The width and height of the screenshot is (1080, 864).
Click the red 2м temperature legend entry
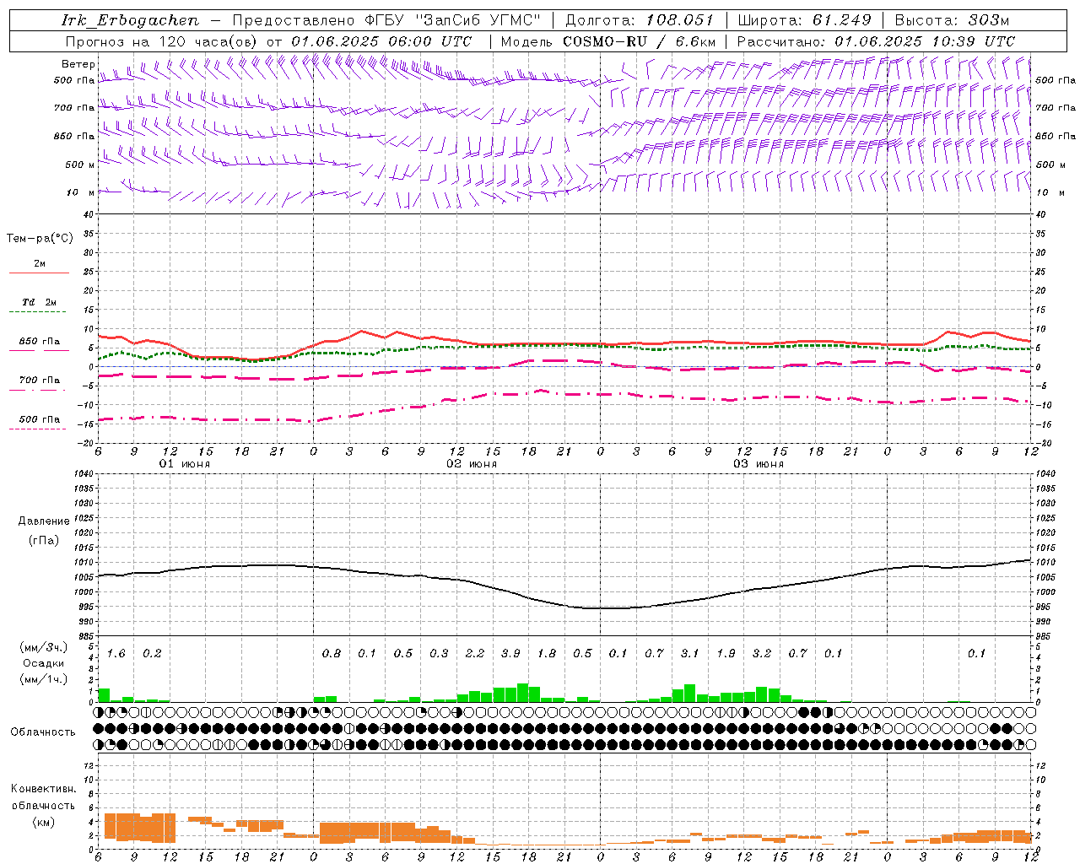[40, 267]
